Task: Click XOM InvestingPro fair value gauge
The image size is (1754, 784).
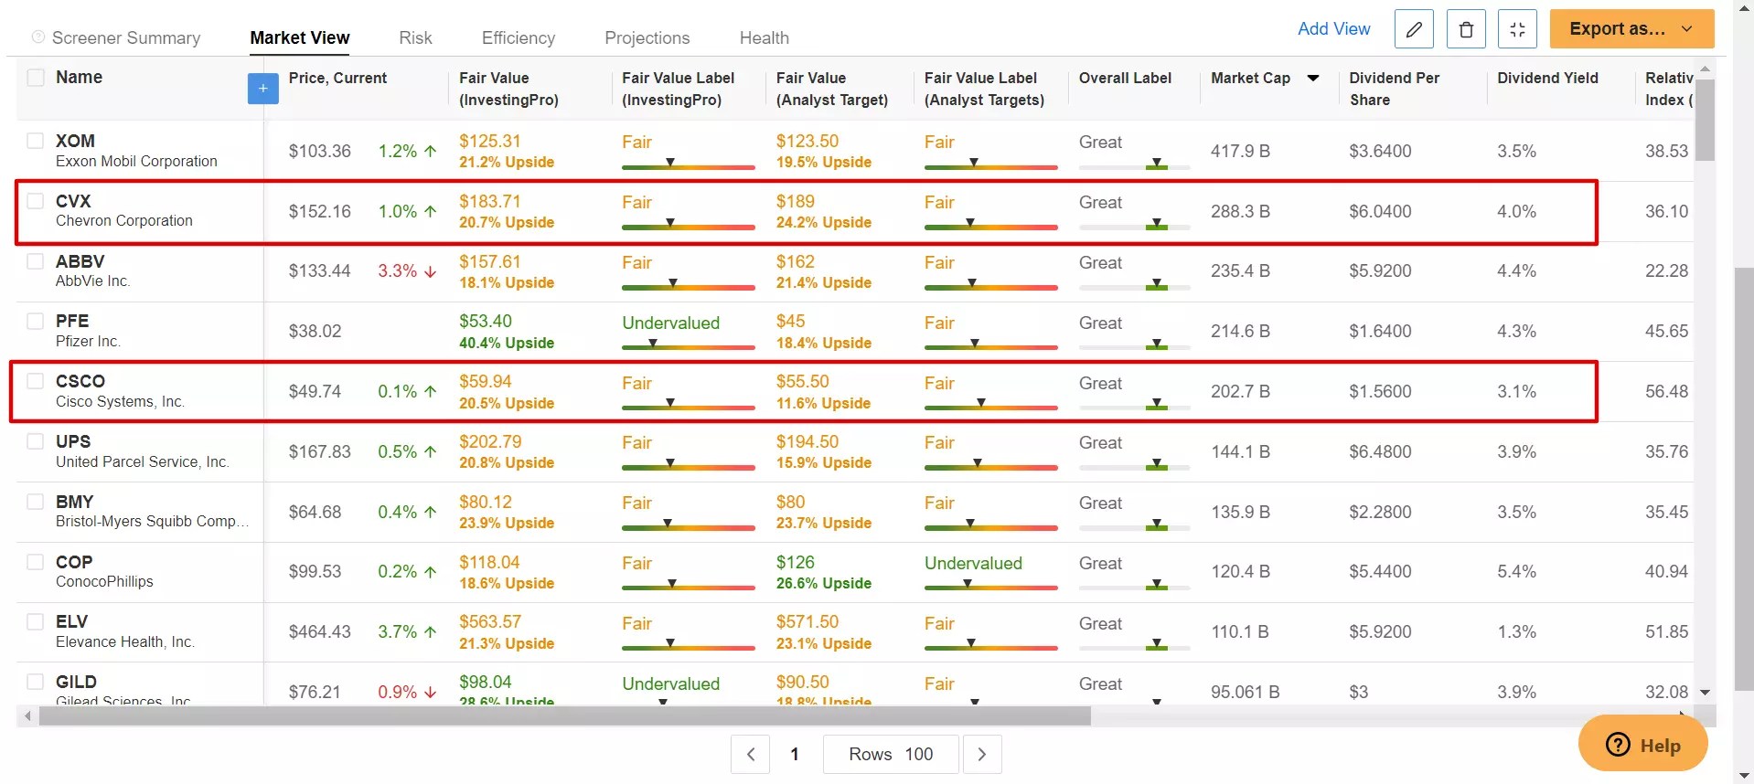Action: pyautogui.click(x=689, y=165)
